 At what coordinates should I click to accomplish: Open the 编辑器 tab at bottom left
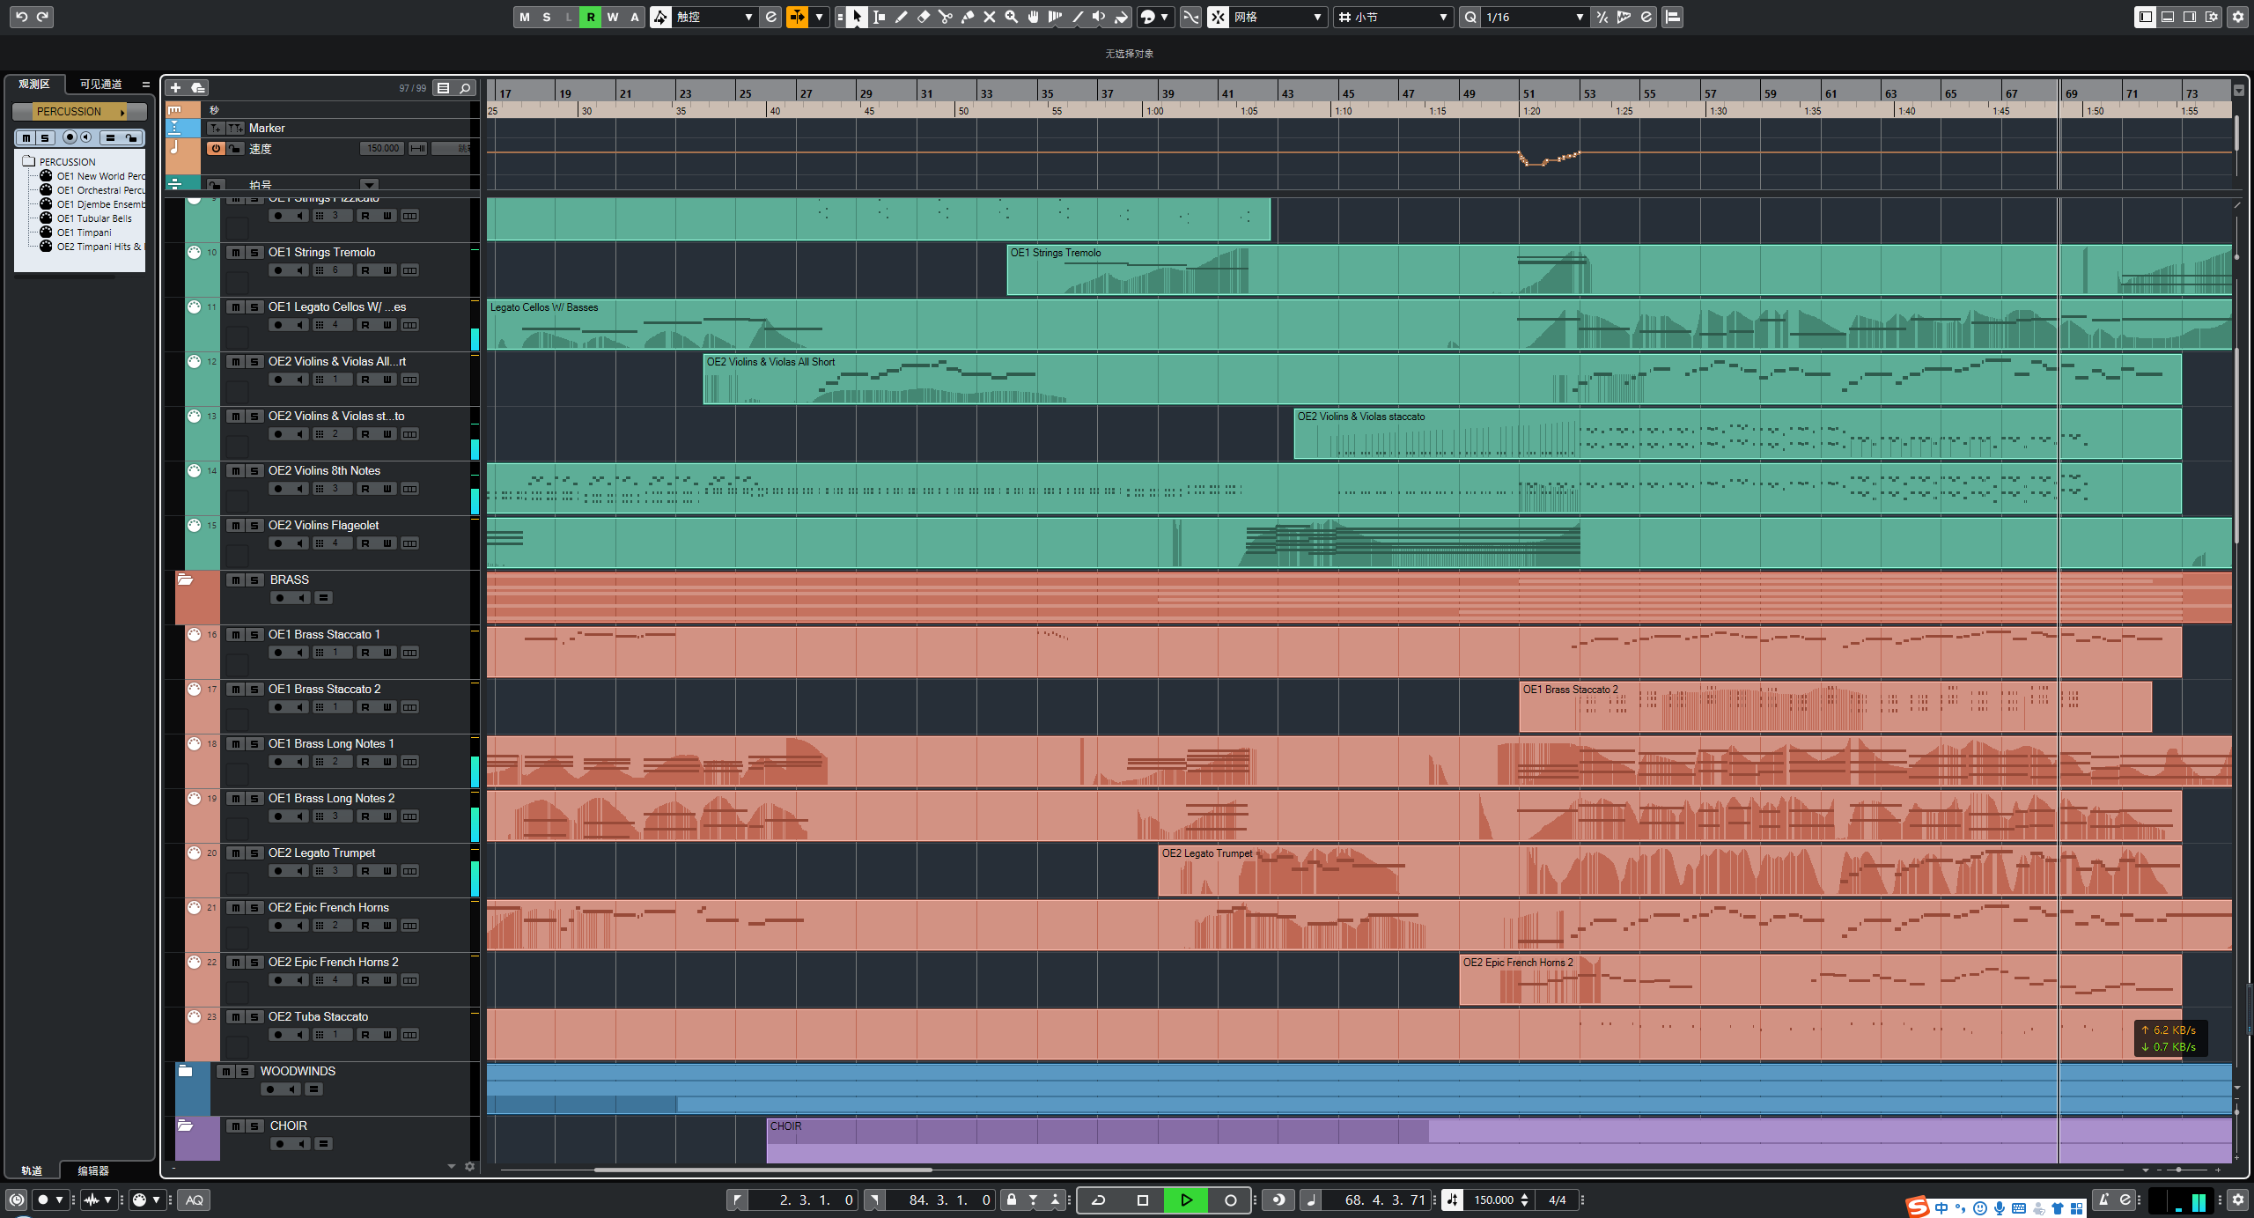point(92,1171)
